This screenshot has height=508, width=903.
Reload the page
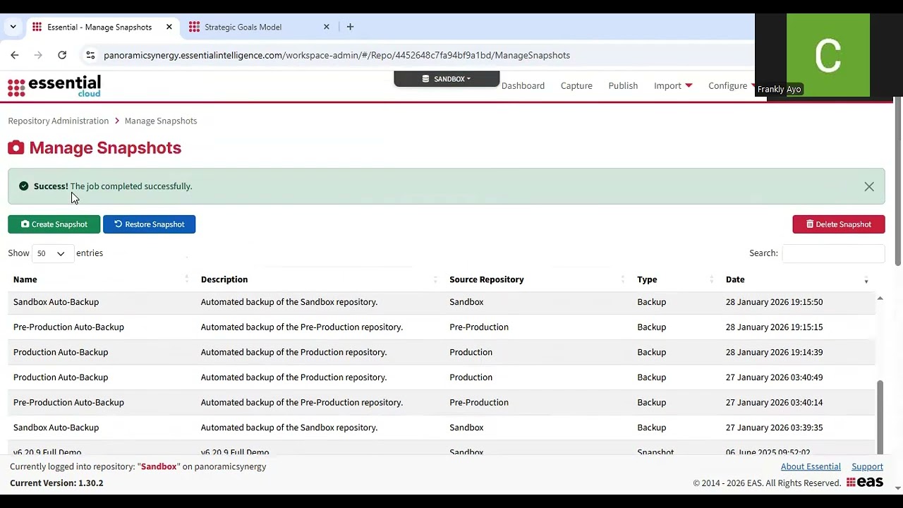pyautogui.click(x=62, y=55)
